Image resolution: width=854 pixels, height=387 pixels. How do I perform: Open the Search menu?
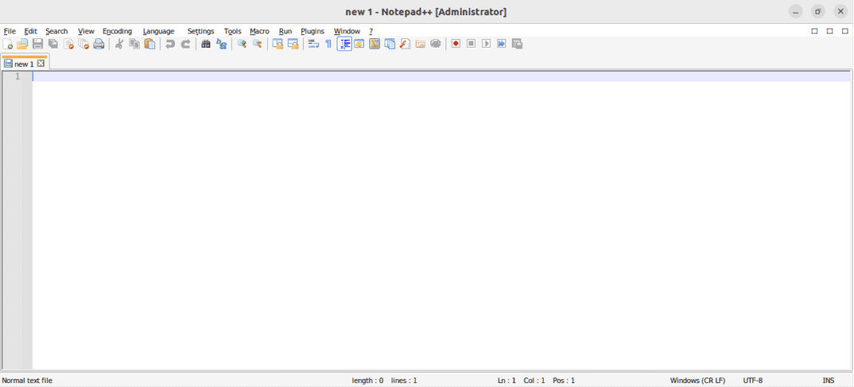click(57, 31)
